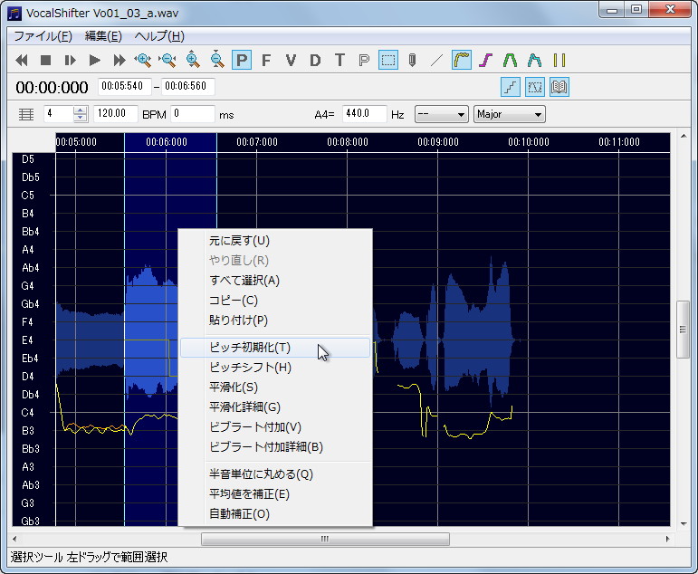Start playback with the play button

(x=94, y=60)
